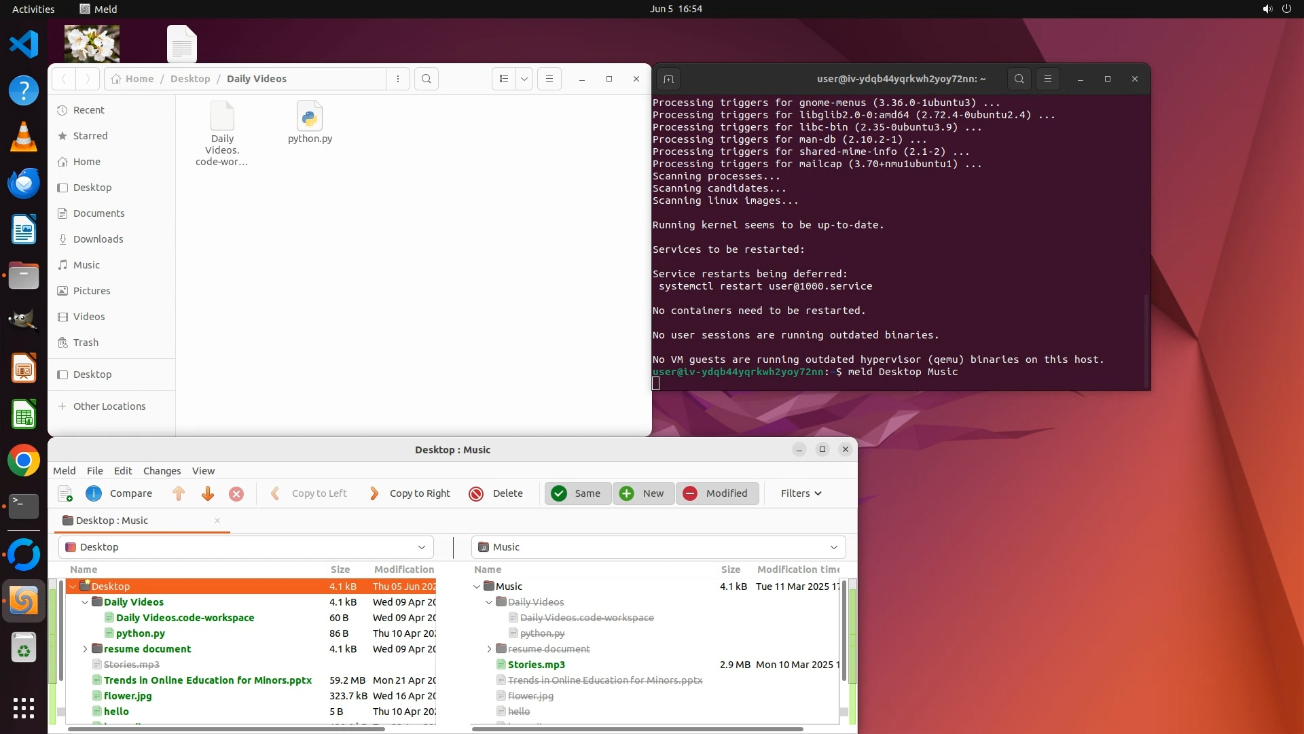
Task: Open the Files search magnifier icon
Action: [x=427, y=79]
